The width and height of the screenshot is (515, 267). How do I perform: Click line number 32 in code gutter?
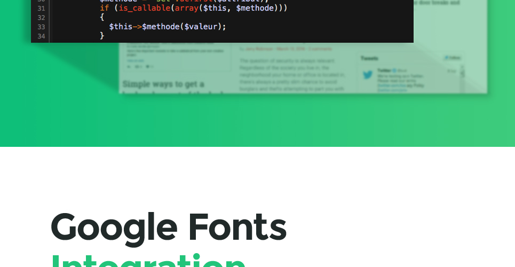[41, 18]
